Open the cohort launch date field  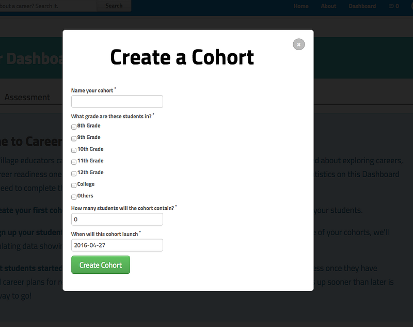(117, 245)
